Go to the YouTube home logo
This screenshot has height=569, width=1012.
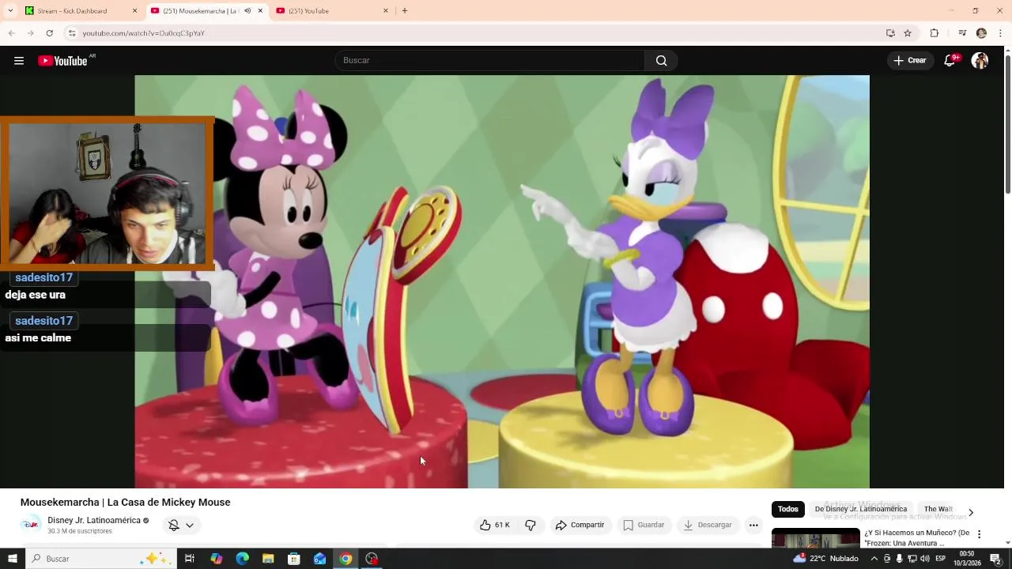[x=63, y=61]
